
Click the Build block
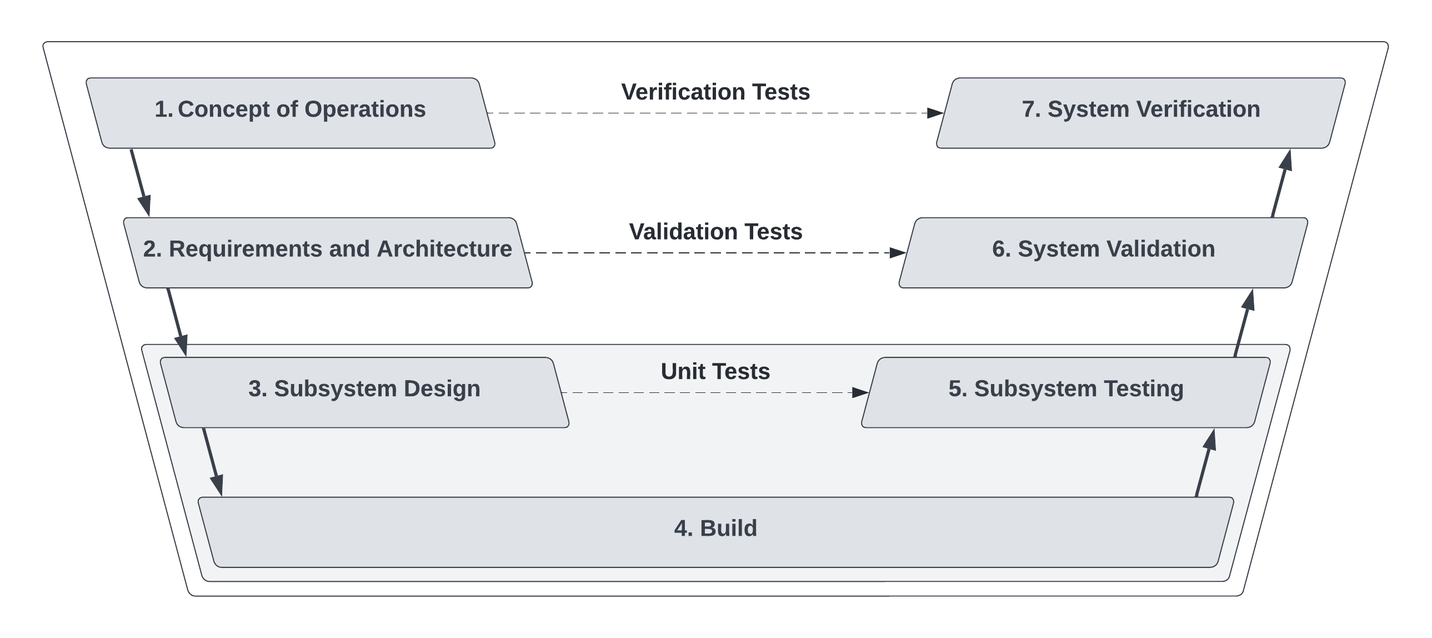point(716,532)
